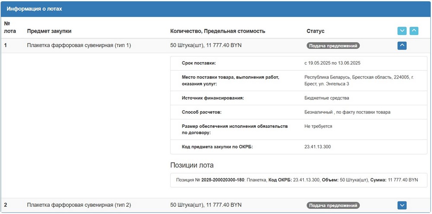
Task: Click the «№ лота» column header
Action: tap(10, 27)
